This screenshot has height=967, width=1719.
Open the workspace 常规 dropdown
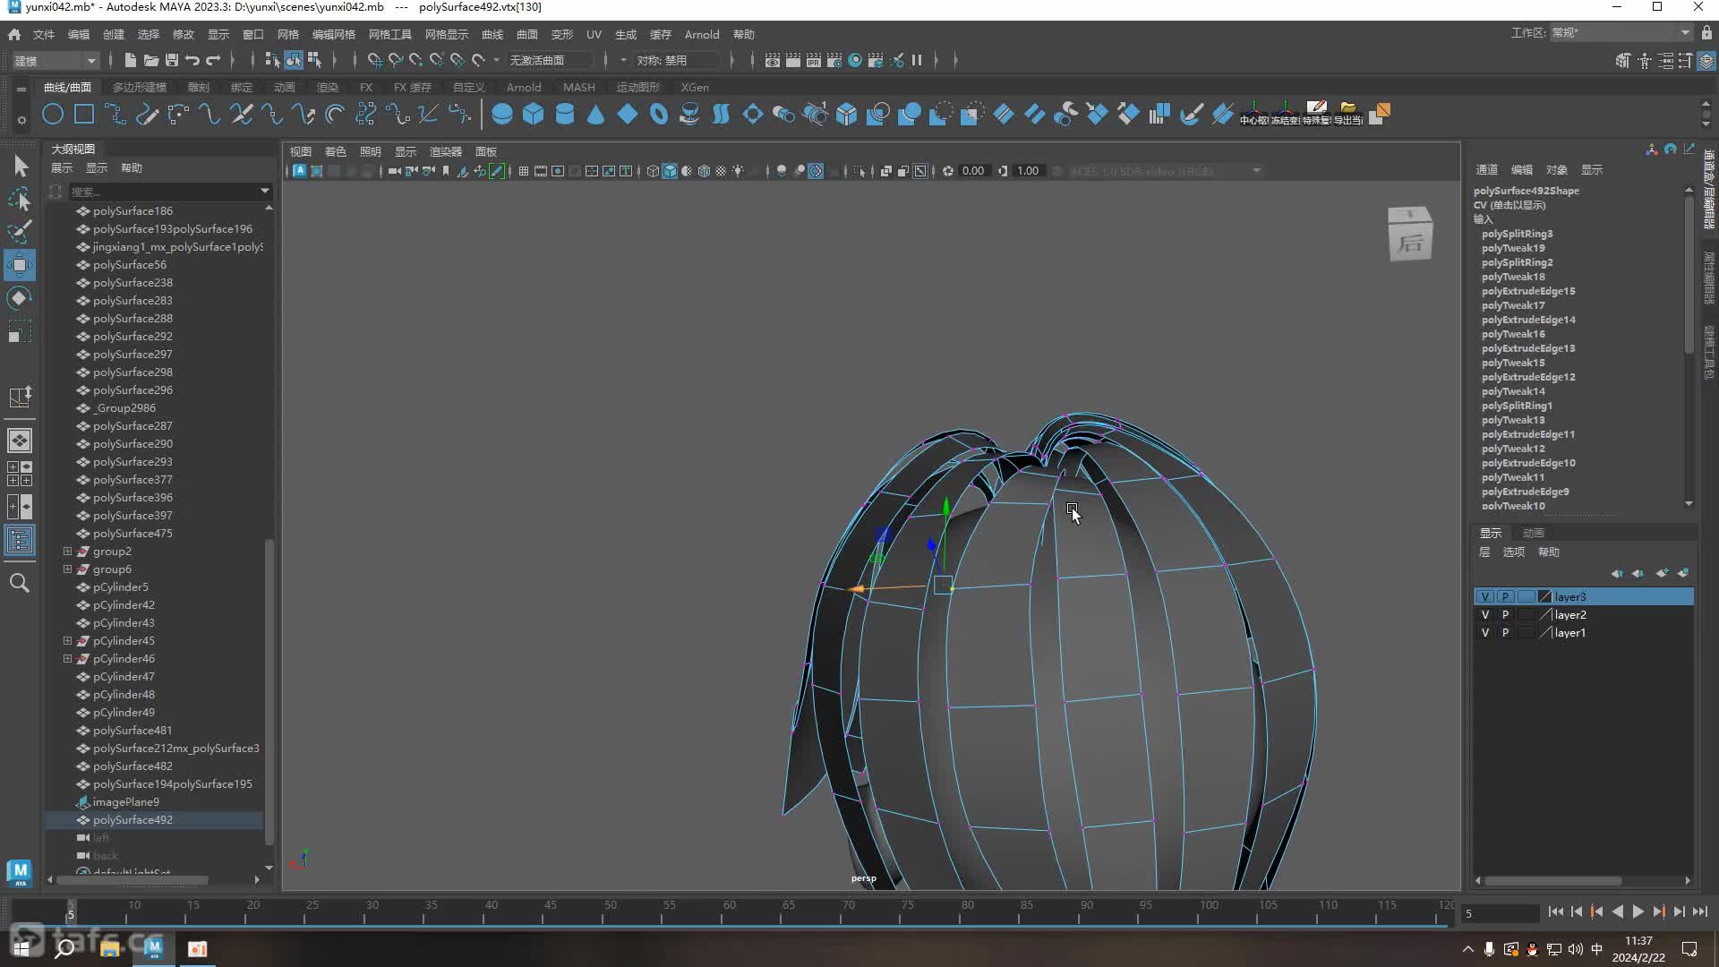[1621, 33]
